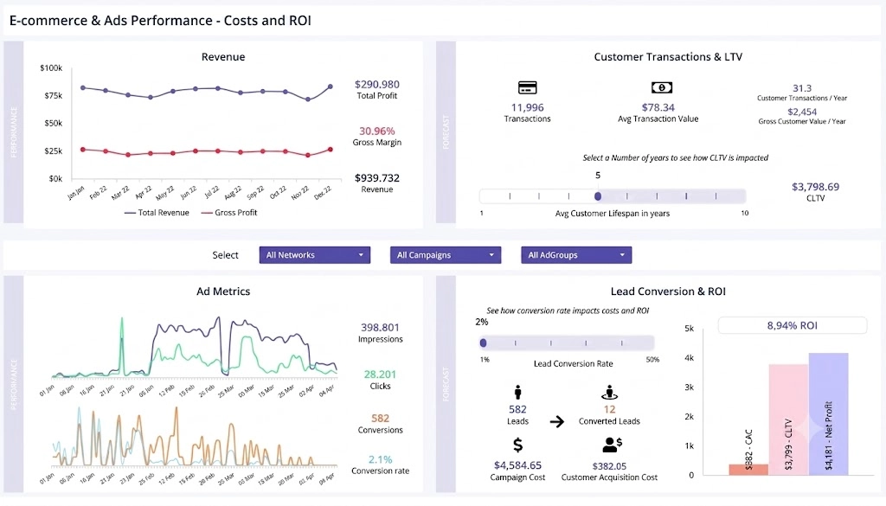
Task: Click the dollar sign Campaign Cost icon
Action: (x=517, y=445)
